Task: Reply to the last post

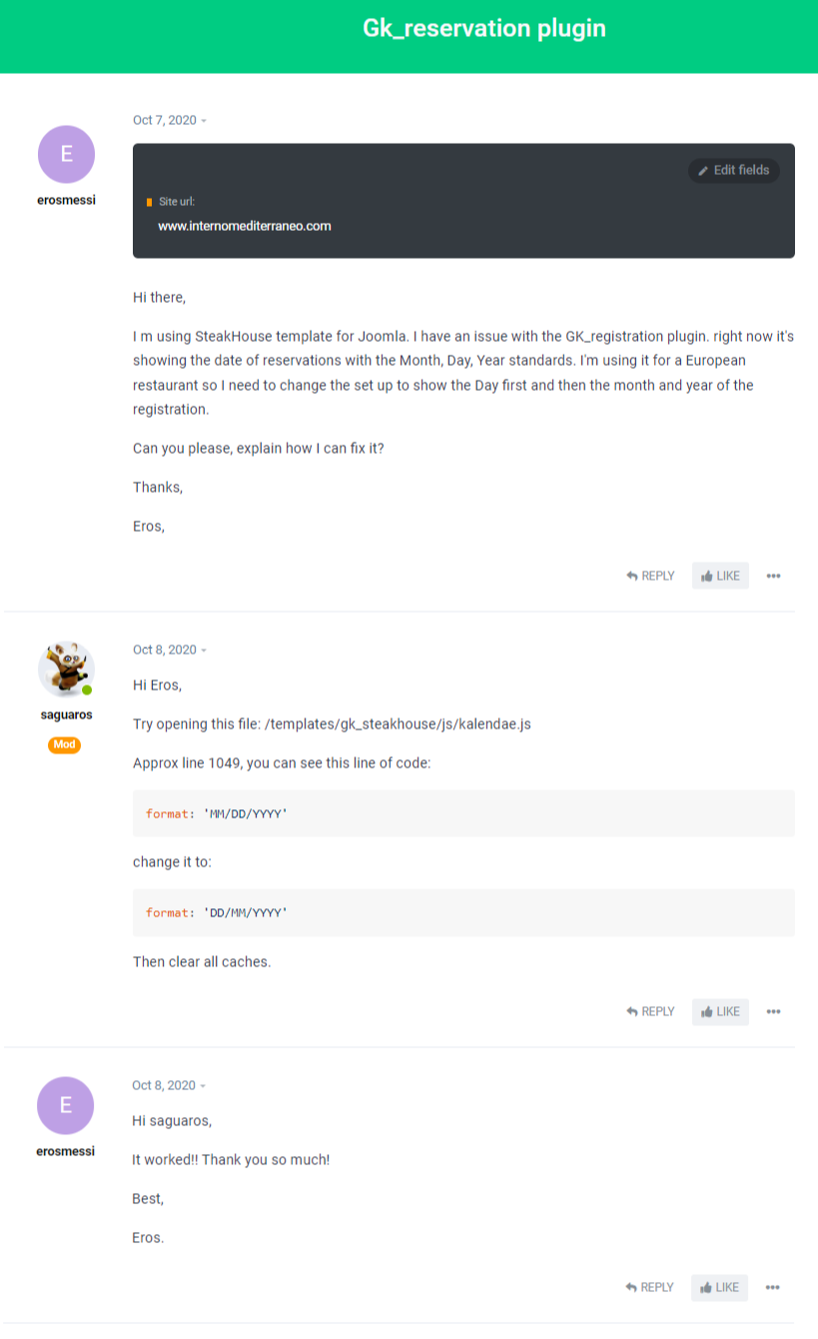Action: click(x=649, y=1287)
